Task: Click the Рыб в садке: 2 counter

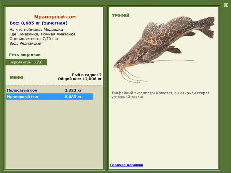Action: tap(87, 75)
